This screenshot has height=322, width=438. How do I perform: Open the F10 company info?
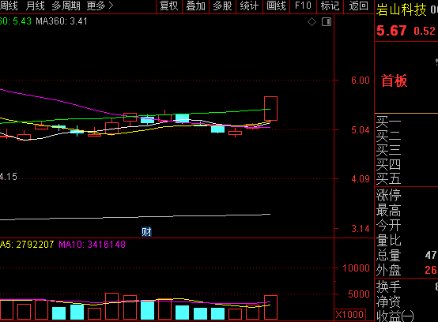[x=303, y=6]
